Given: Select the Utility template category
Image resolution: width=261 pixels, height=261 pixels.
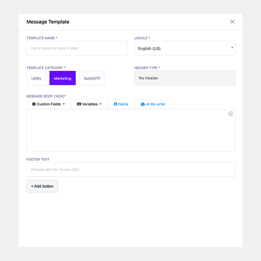Looking at the screenshot, I should tap(36, 78).
